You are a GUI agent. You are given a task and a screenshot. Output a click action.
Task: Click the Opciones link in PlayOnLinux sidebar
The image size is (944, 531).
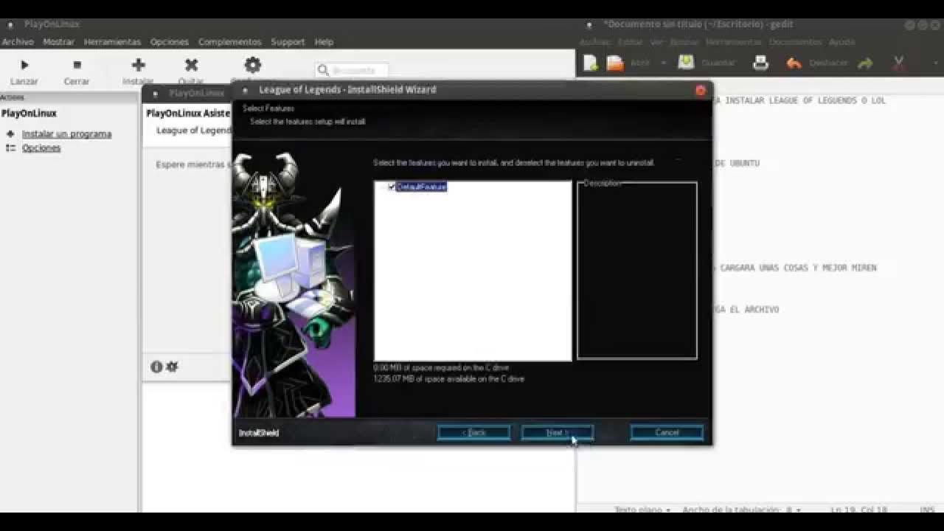[x=41, y=147]
